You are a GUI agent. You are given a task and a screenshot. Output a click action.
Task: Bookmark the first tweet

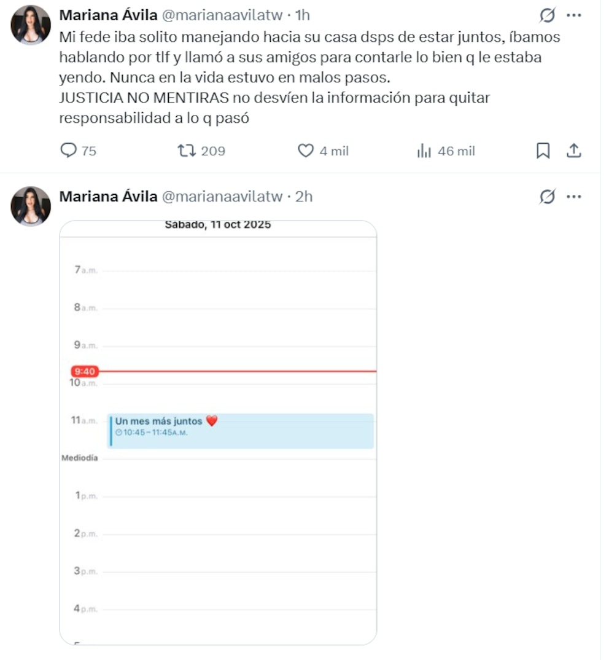[543, 151]
